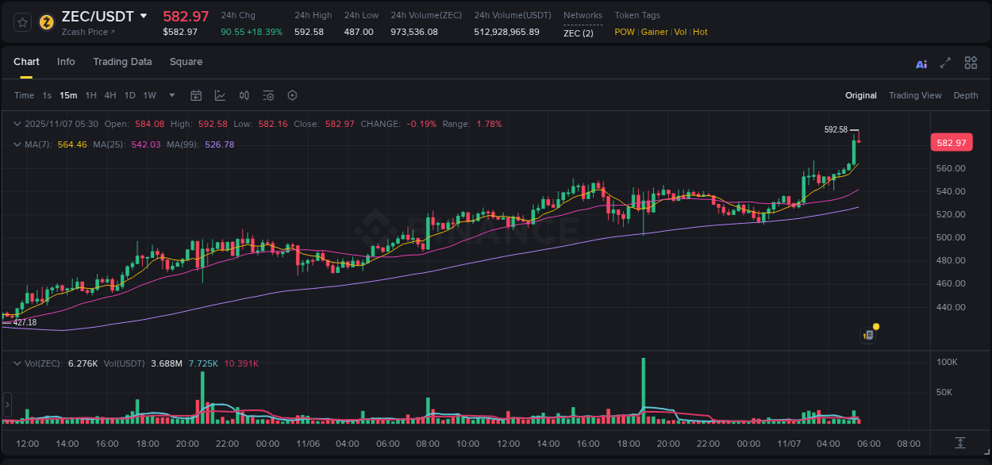Select the line chart style icon
Screen dimensions: 992x465
(x=220, y=94)
